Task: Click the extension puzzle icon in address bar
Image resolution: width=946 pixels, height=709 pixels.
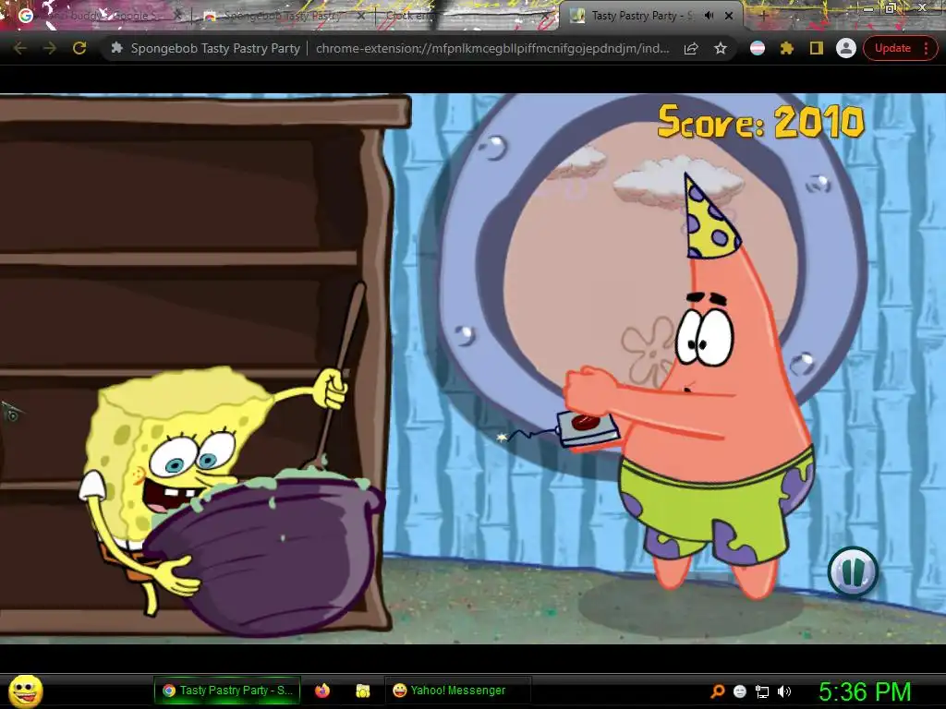Action: 117,48
